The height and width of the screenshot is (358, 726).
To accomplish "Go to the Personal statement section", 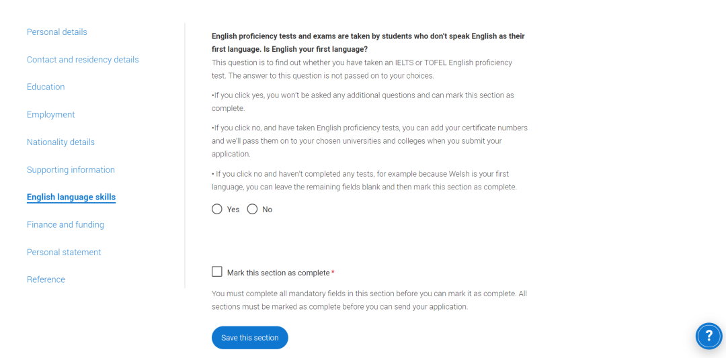I will coord(64,252).
